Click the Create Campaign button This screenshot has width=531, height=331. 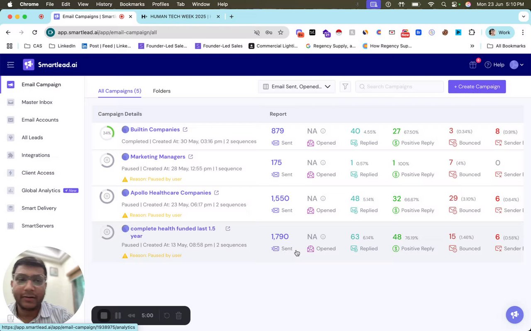(x=477, y=86)
